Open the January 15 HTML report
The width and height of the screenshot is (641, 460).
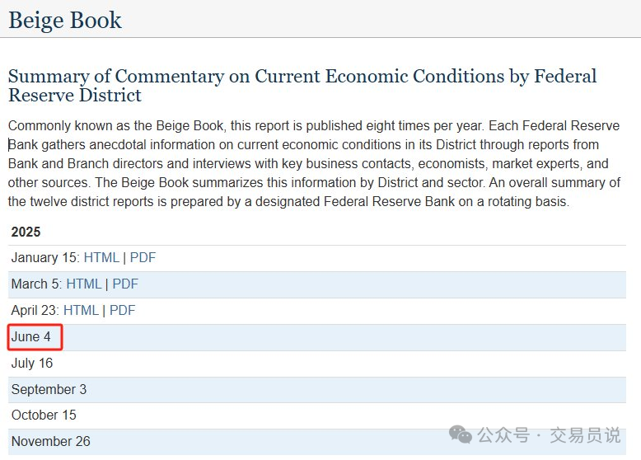pos(101,257)
